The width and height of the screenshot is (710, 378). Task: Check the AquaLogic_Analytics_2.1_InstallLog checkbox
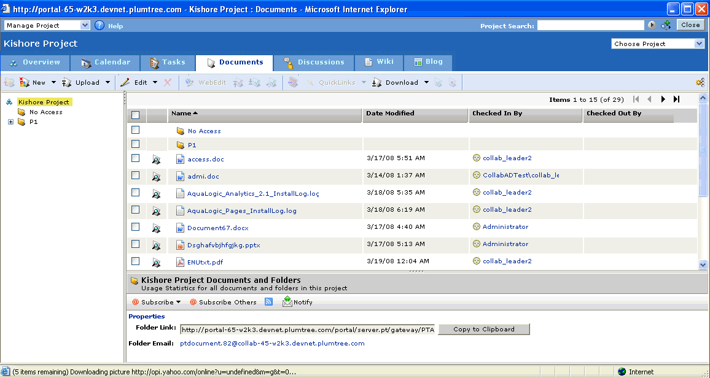tap(135, 192)
